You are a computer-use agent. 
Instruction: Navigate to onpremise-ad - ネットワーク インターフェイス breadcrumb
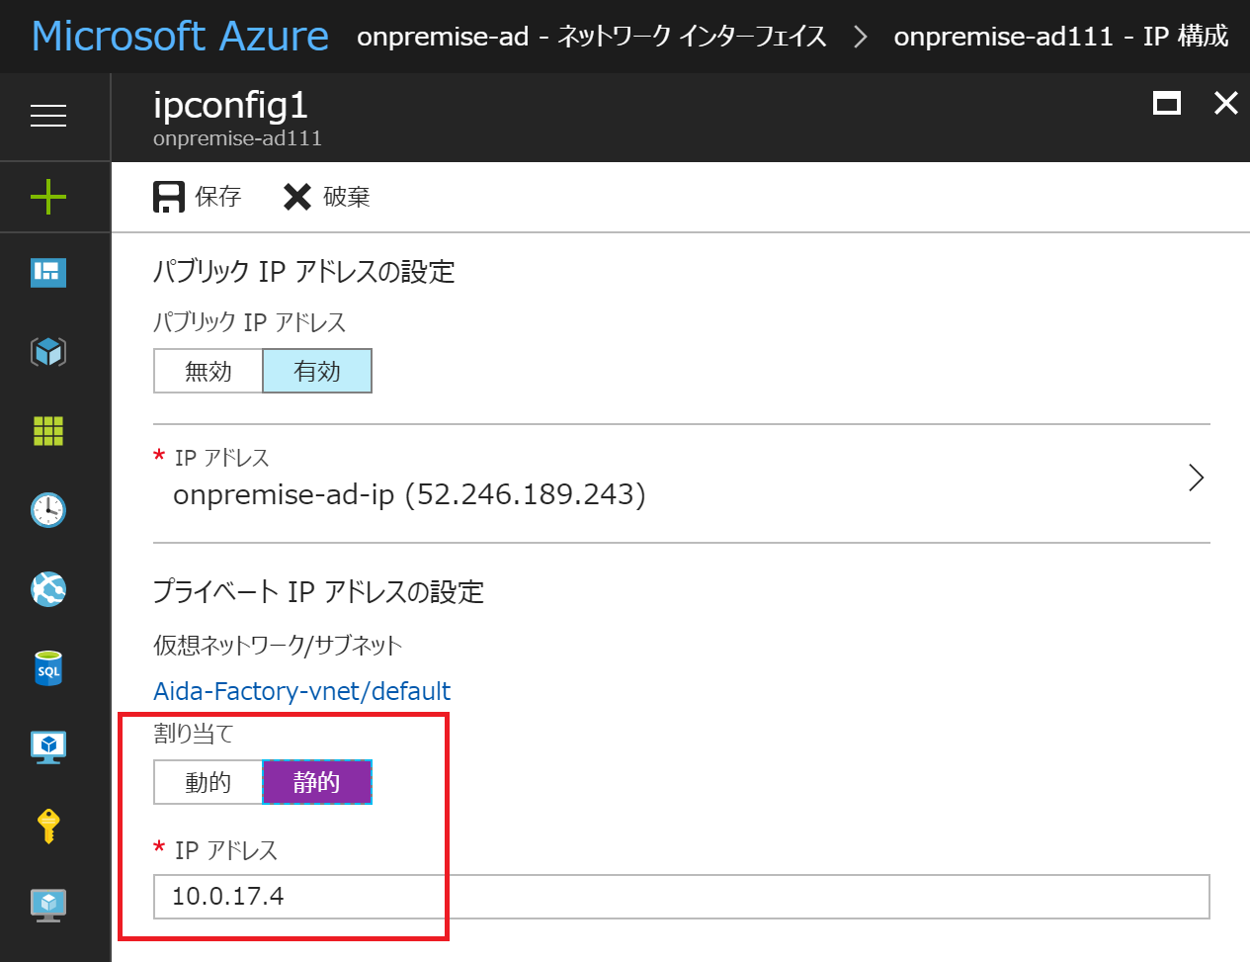590,36
